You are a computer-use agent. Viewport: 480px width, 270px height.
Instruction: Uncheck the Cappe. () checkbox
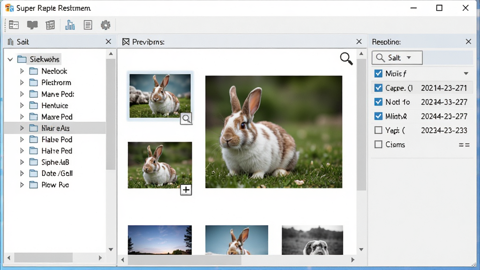(378, 88)
